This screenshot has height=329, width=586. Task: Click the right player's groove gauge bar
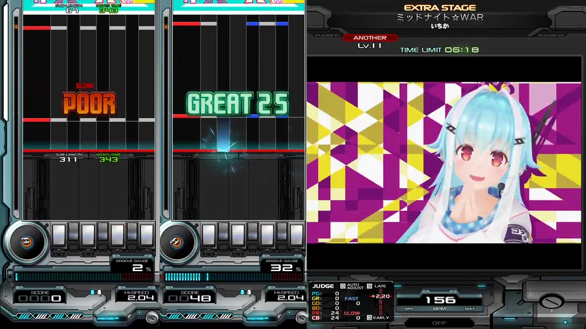click(234, 277)
